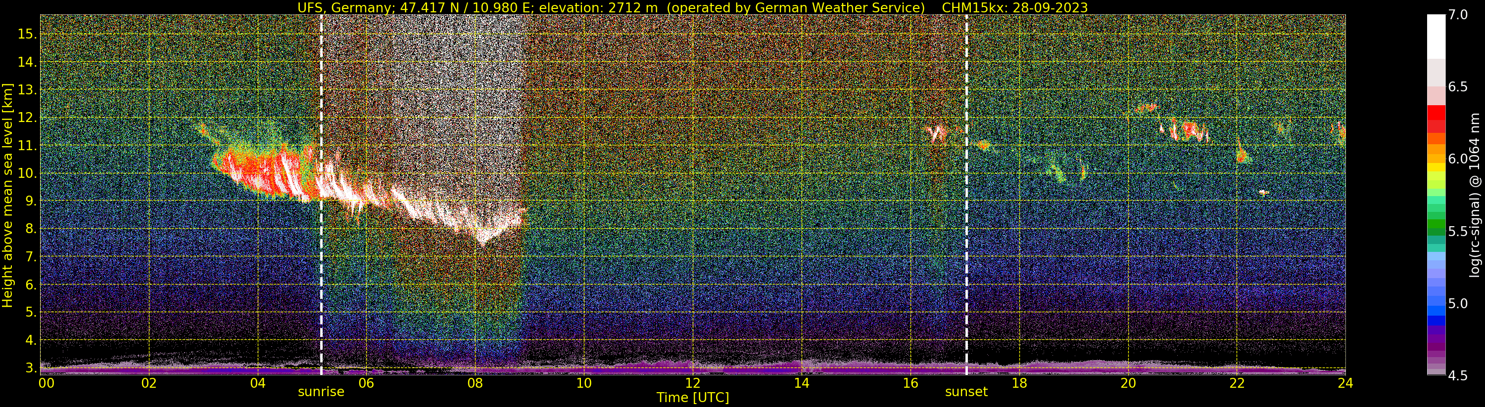Click height axis tick '5.'
The image size is (1485, 407).
[x=31, y=312]
